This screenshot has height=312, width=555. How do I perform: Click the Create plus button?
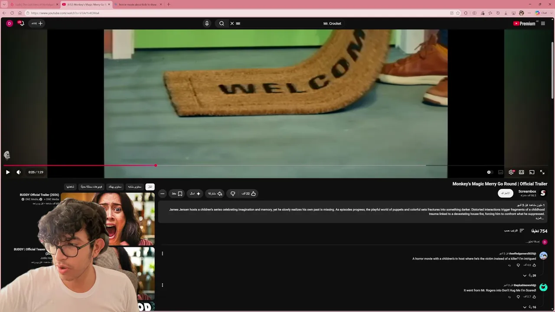click(x=37, y=23)
